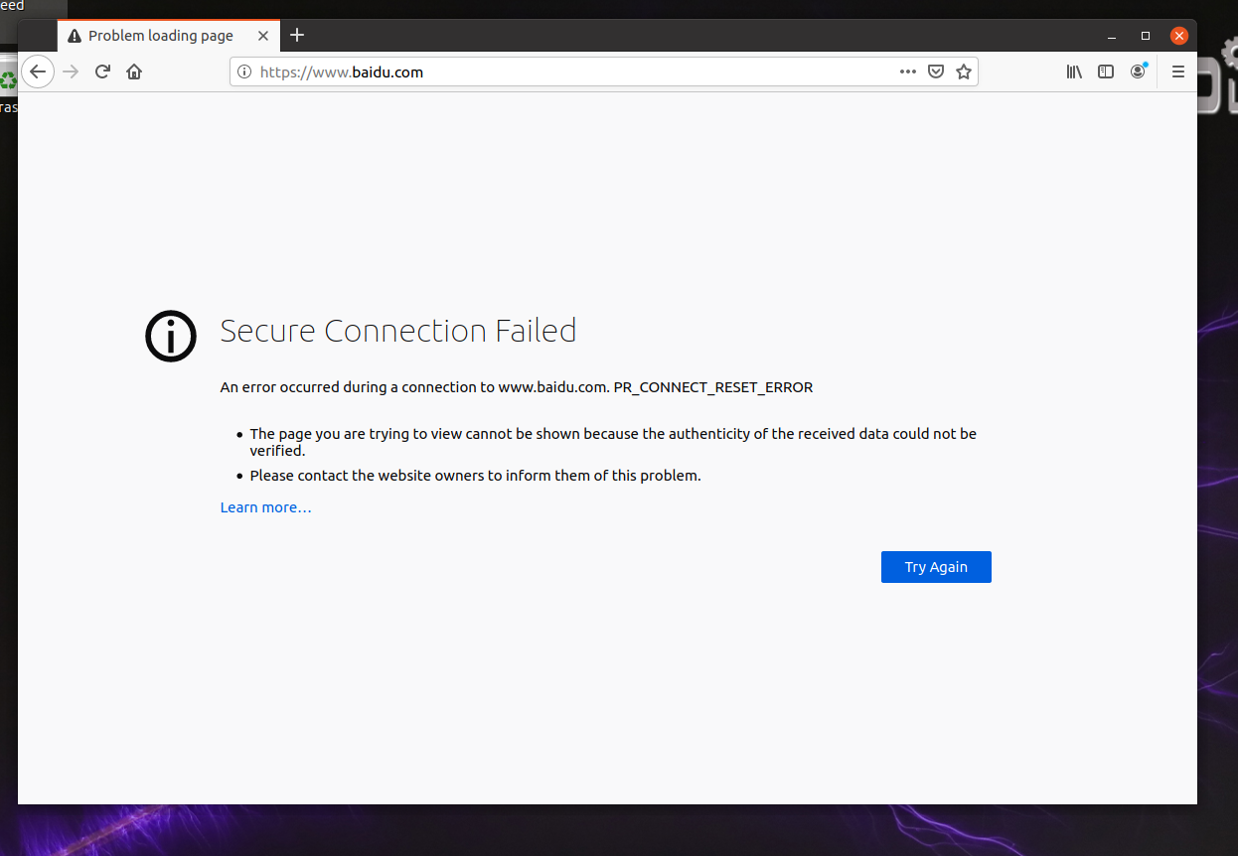
Task: Click the Try Again button
Action: coord(936,567)
